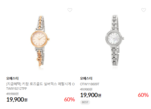The height and width of the screenshot is (109, 151).
Task: Click crossed-out 49,900원 under OTW118609T
Action: click(86, 89)
